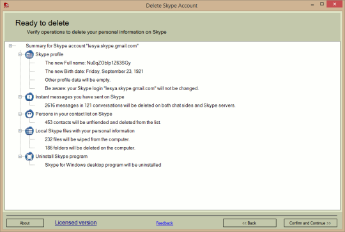Close the Delete Skype Account window
Image resolution: width=345 pixels, height=232 pixels.
click(335, 4)
